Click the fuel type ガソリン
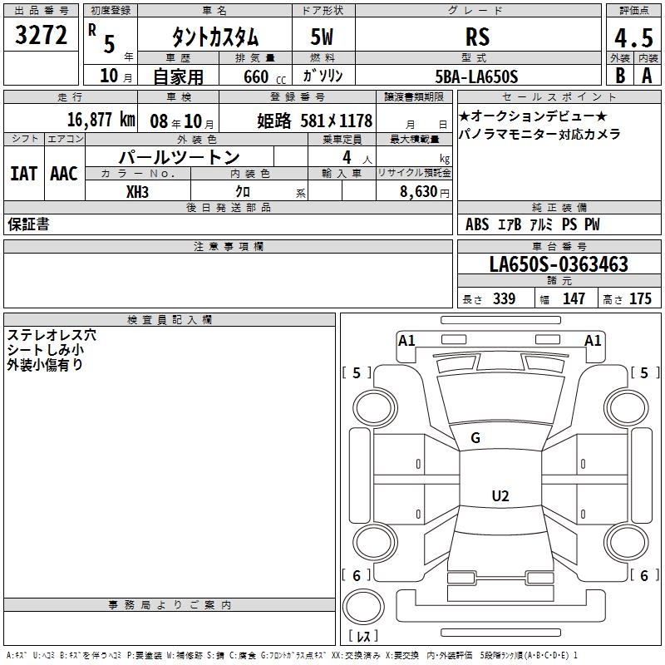 tap(323, 76)
